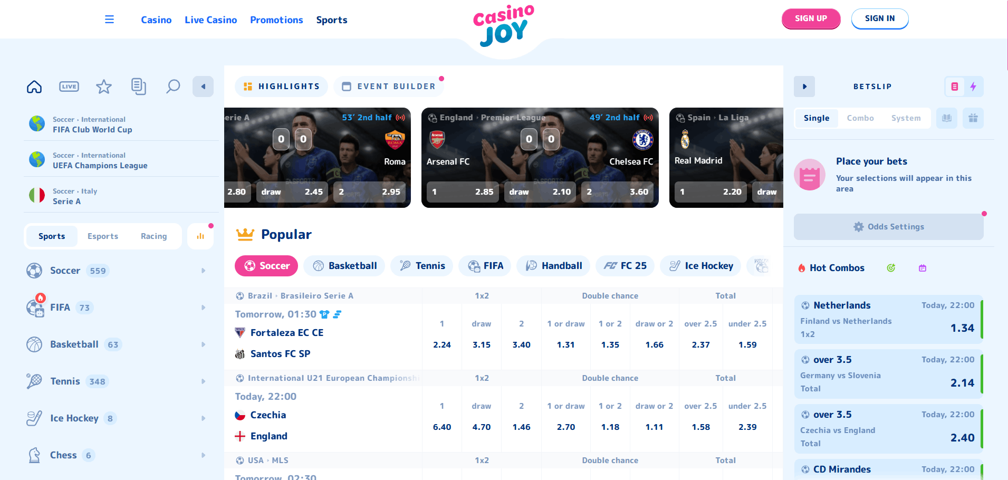Select the Single betslip tab
The image size is (1008, 480).
tap(817, 118)
